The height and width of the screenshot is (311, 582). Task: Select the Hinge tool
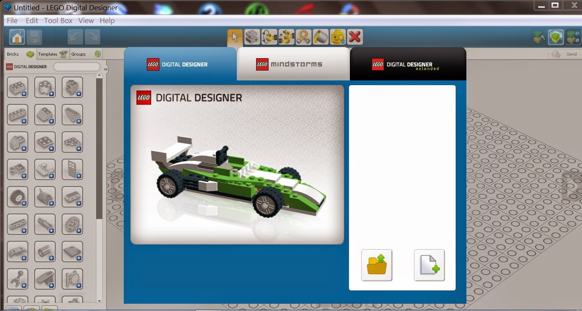tap(269, 37)
